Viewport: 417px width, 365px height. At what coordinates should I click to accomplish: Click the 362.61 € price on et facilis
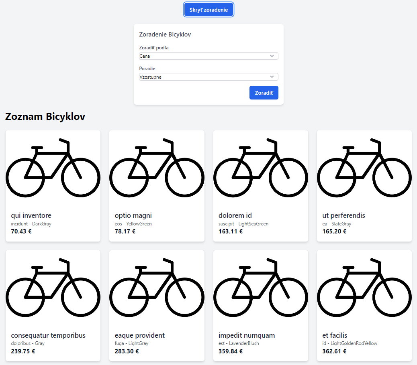334,351
